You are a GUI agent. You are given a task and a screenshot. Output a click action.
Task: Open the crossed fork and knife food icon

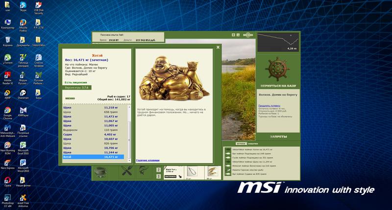[127, 171]
